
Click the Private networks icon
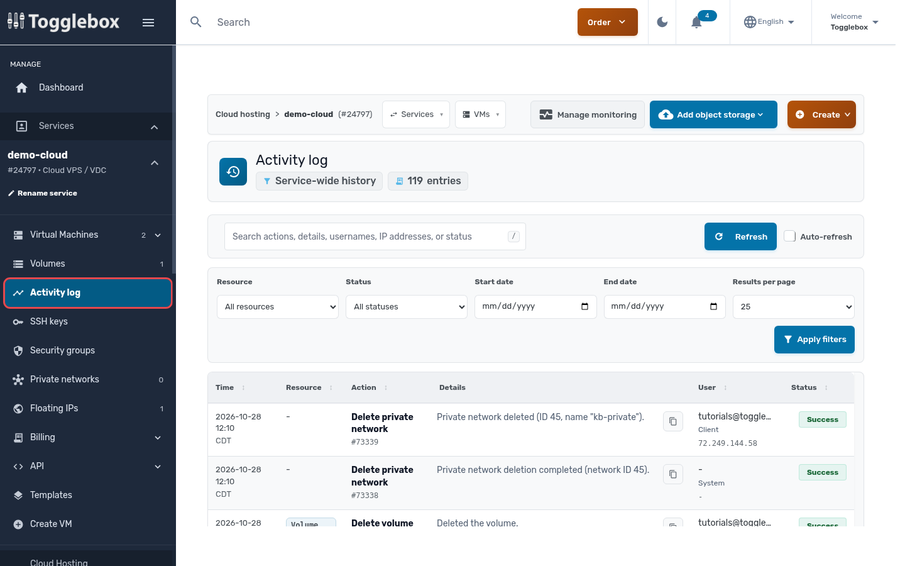(18, 379)
